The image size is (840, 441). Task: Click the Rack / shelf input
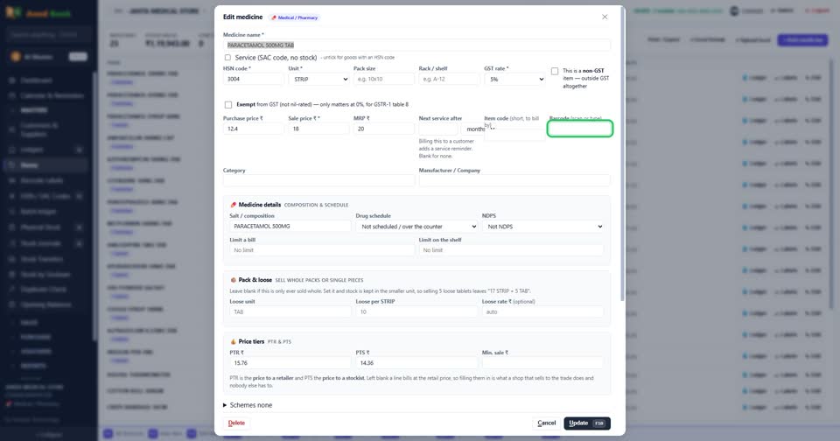(449, 79)
